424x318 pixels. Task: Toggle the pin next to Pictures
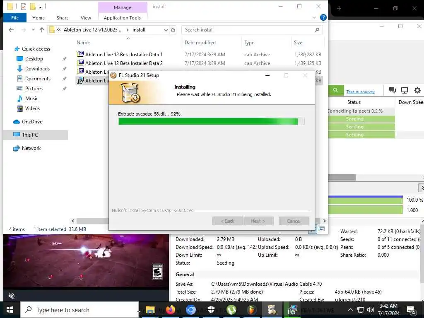[64, 89]
